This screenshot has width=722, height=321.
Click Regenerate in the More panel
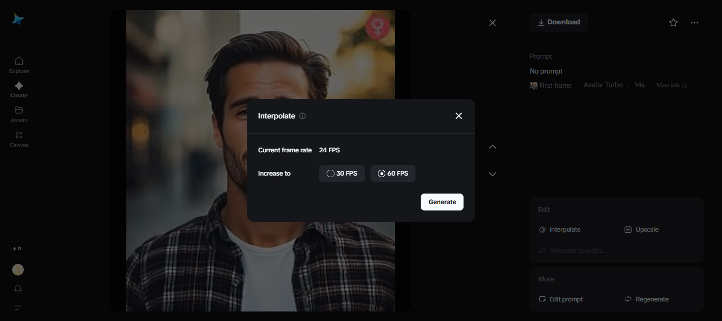pos(646,299)
